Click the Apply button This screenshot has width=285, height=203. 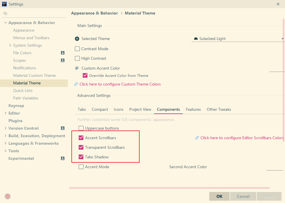(x=269, y=196)
